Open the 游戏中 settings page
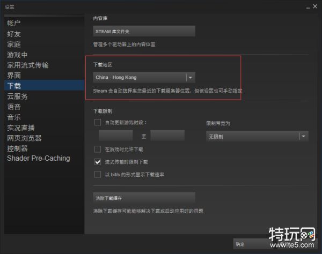This screenshot has width=322, height=254. 17,55
